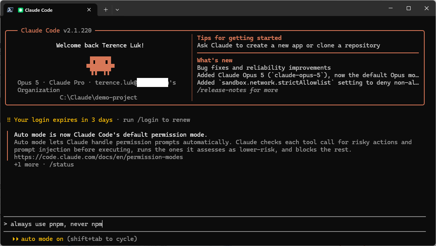Click the bold 'Auto mode is now' heading
Viewport: 436px width, 246px height.
(111, 135)
